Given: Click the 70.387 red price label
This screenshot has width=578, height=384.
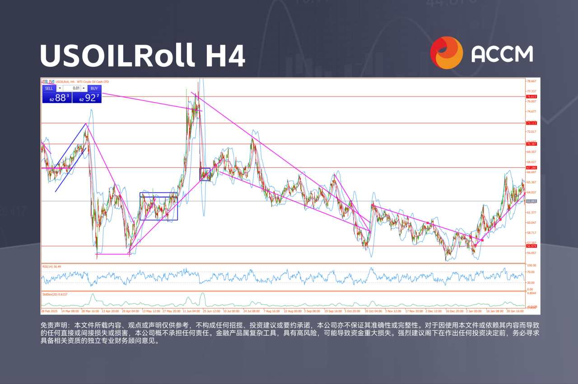Looking at the screenshot, I should point(531,144).
